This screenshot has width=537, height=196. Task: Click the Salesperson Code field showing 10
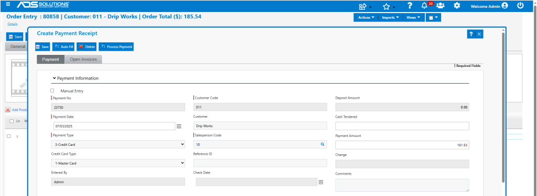260,144
